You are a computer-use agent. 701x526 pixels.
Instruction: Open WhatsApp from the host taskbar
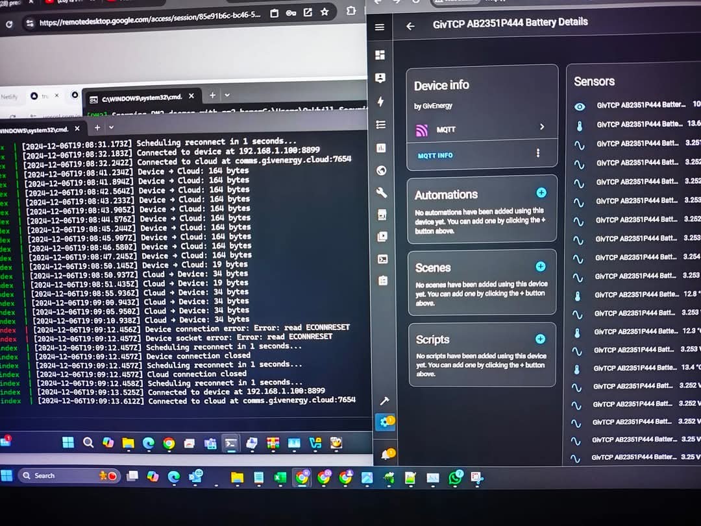[x=455, y=478]
